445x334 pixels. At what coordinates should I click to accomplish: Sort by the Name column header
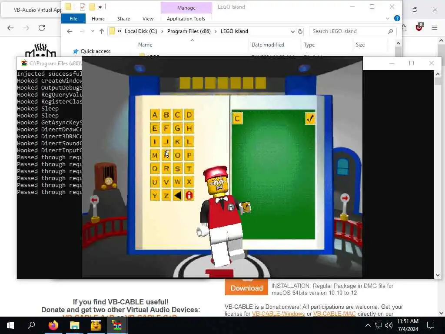[x=145, y=45]
